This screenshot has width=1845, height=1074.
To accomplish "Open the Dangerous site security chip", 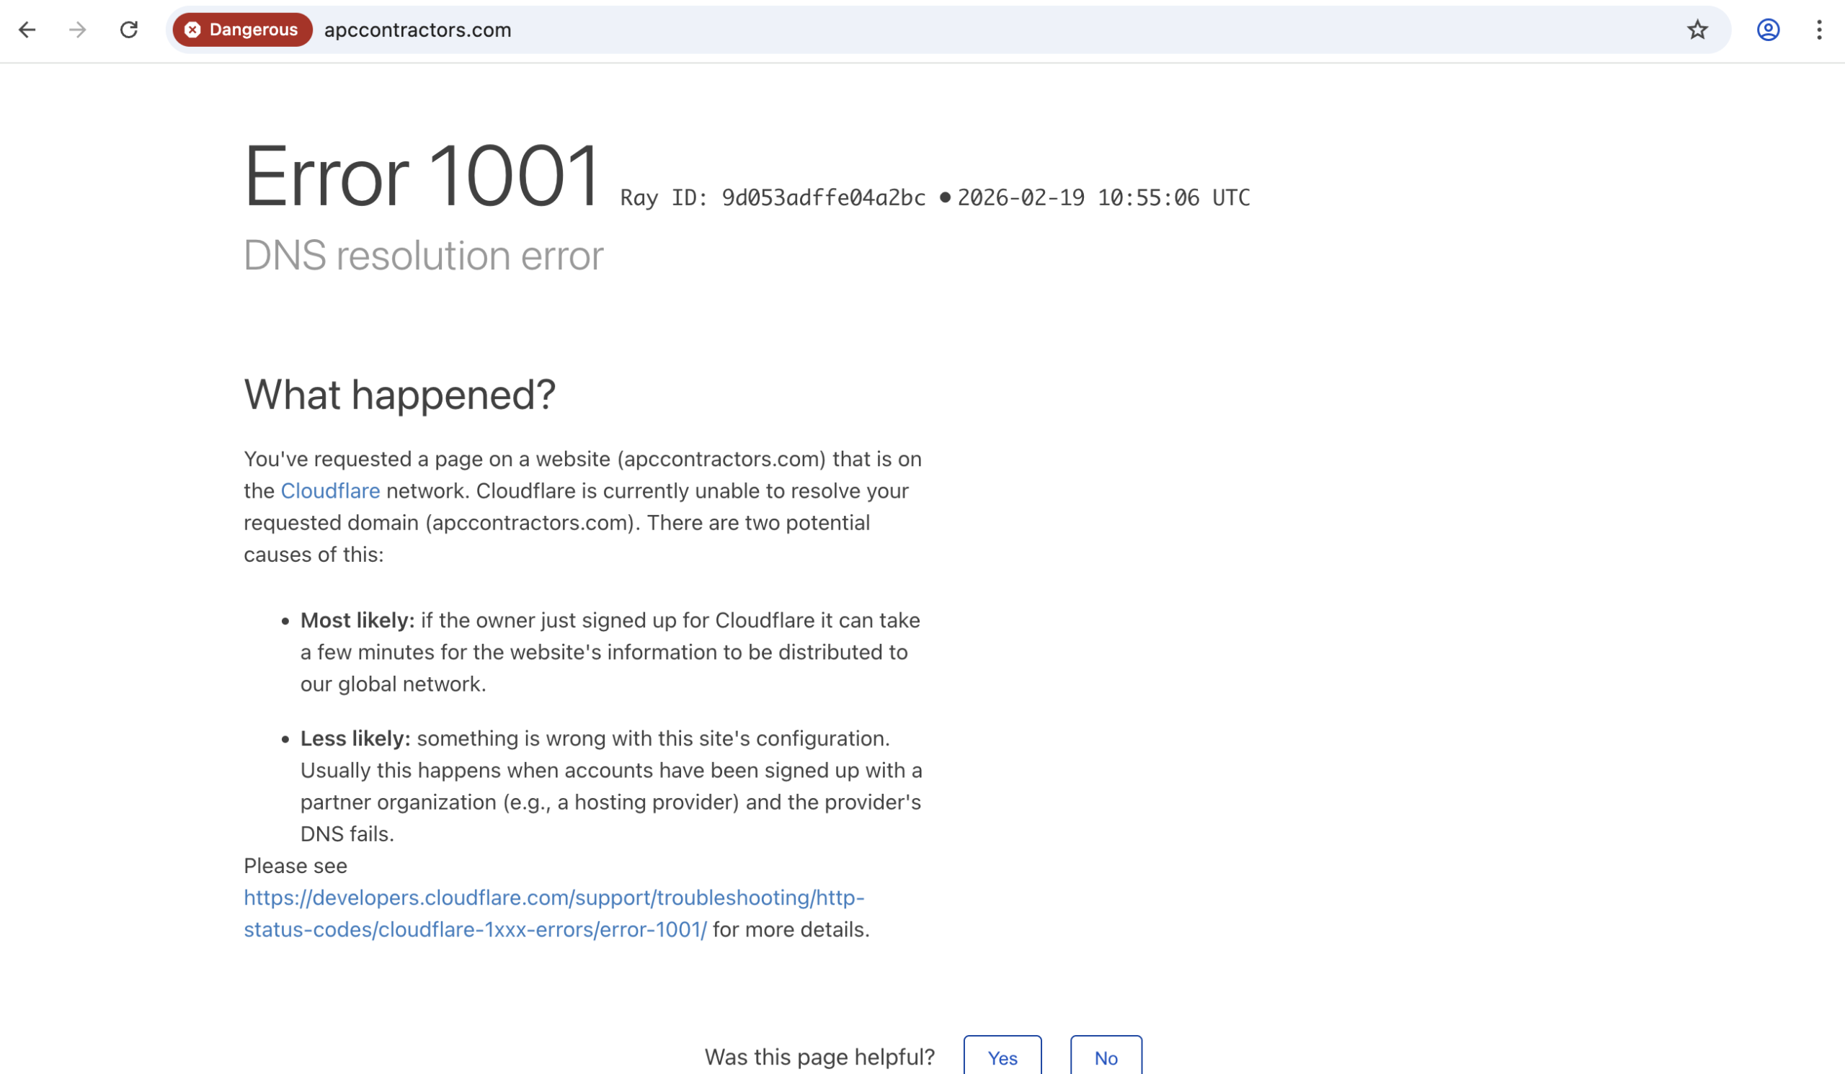I will [242, 30].
